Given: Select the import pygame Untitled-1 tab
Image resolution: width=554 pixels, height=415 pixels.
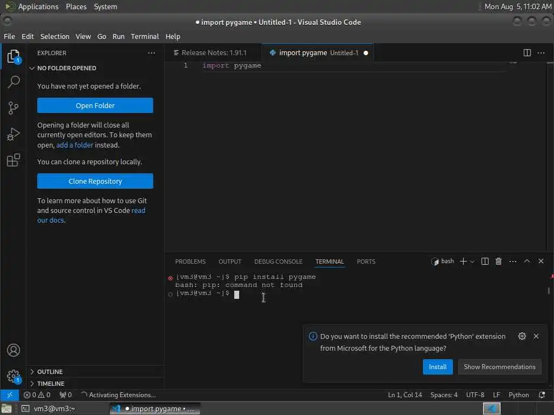Looking at the screenshot, I should pos(318,53).
